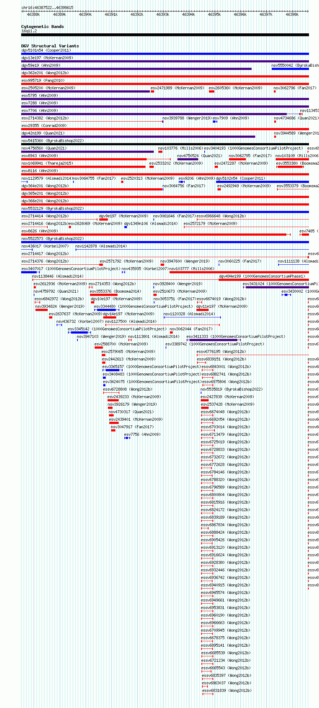This screenshot has height=708, width=319.
Task: Click esv3404193 (1000GenomesConsortiumPilotProject) label
Action: [253, 148]
